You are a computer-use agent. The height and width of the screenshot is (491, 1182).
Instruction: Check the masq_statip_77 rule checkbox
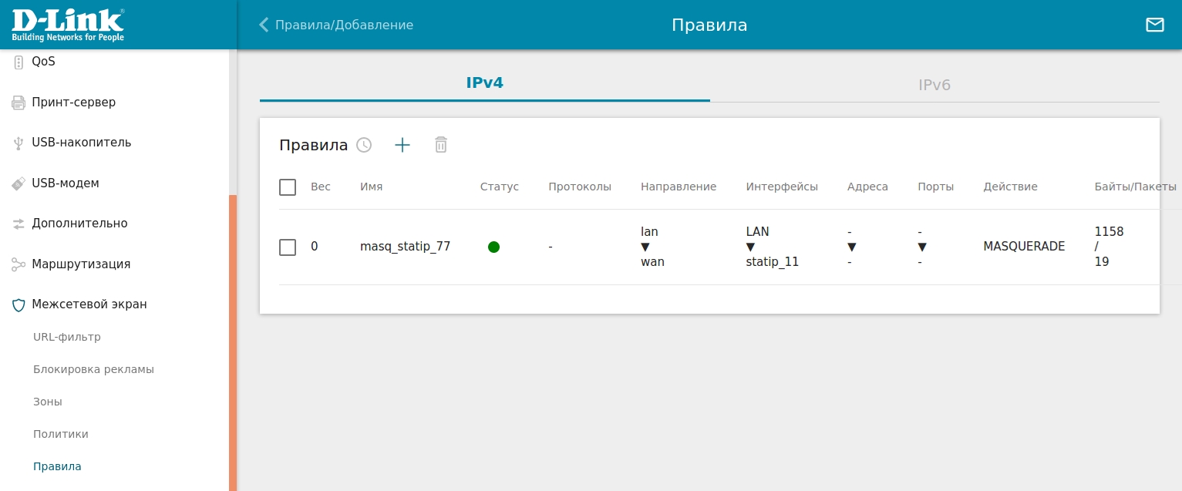(x=288, y=247)
